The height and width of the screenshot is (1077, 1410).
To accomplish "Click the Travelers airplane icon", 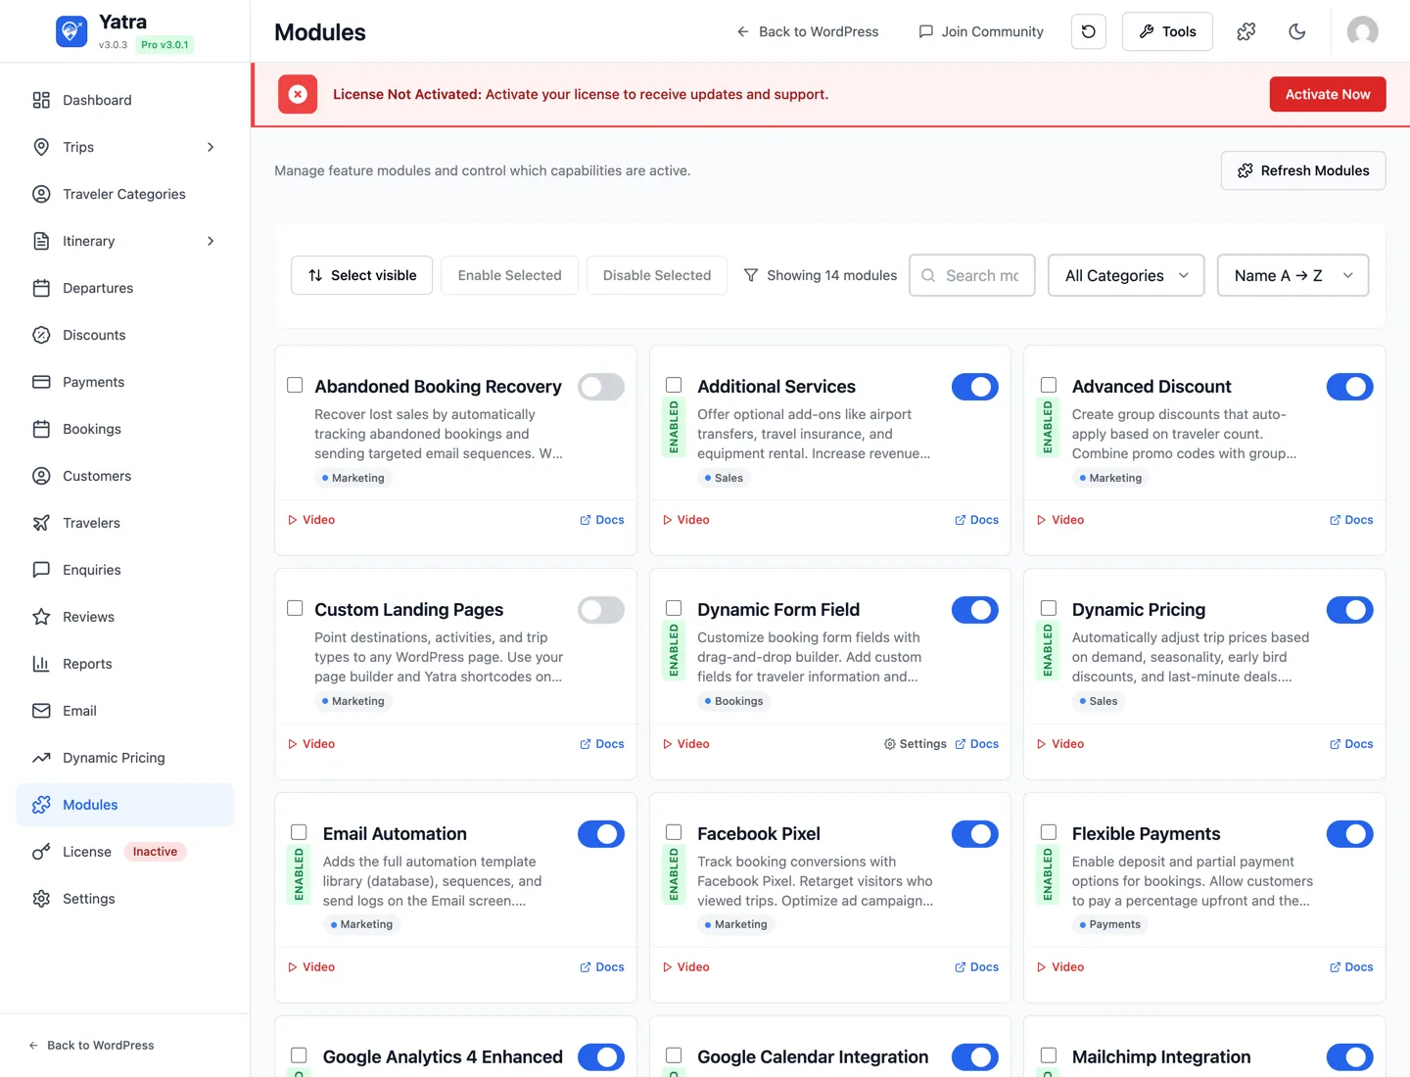I will pos(41,523).
